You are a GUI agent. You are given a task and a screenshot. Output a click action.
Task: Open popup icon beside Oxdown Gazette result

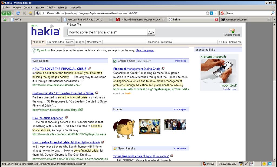(97, 93)
